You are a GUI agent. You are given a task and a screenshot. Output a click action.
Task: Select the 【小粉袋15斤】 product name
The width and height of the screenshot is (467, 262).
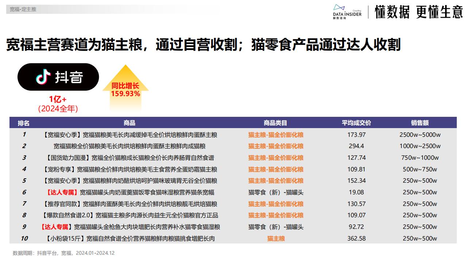[x=130, y=238]
